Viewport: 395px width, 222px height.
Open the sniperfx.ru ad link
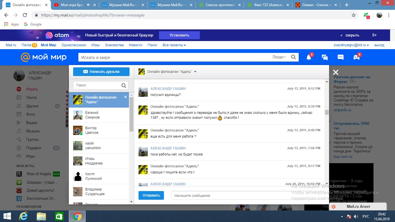click(x=342, y=110)
